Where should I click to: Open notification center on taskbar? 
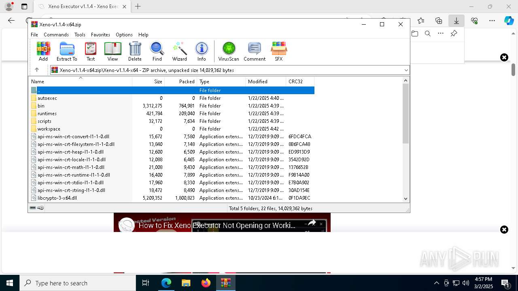(505, 283)
